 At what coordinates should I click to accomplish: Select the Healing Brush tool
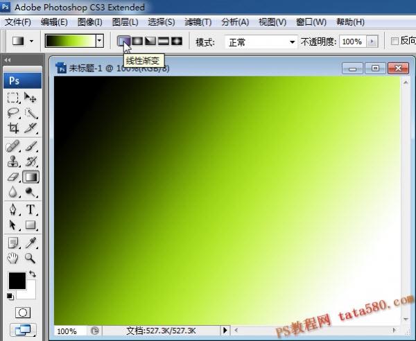click(x=12, y=146)
